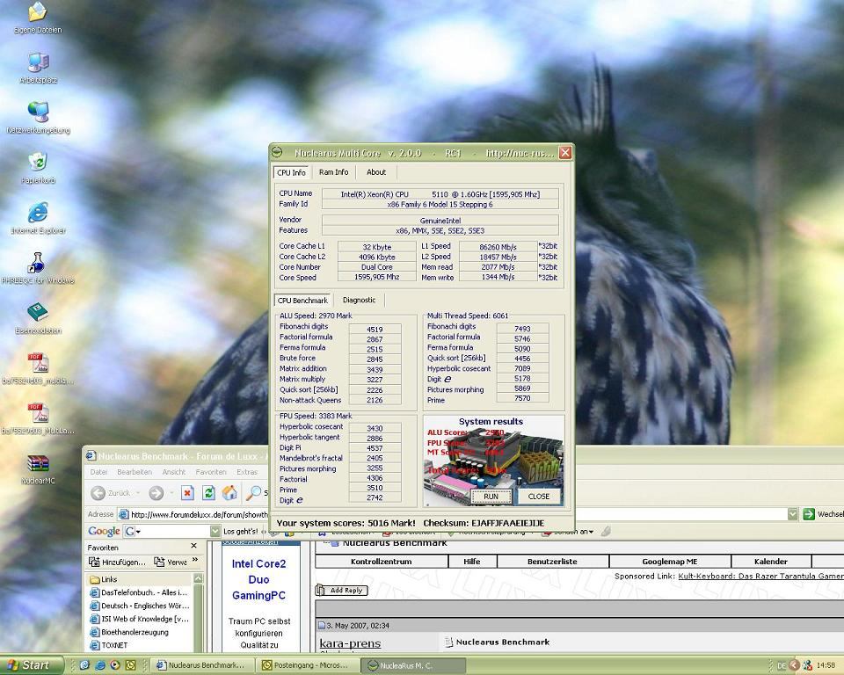The image size is (844, 675).
Task: Open the Kult-Keyboard sponsored link
Action: [760, 576]
